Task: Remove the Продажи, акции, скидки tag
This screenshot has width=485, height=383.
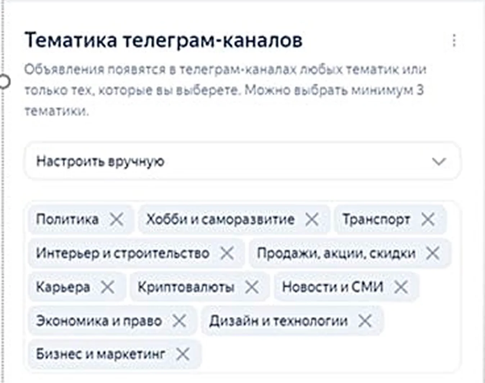Action: 433,253
